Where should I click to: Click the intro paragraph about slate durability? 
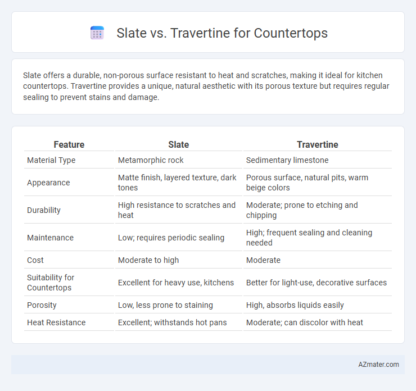206,86
